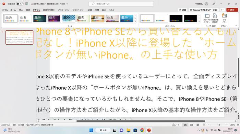Fit slide to current window icon
240x134 pixels.
238,125
